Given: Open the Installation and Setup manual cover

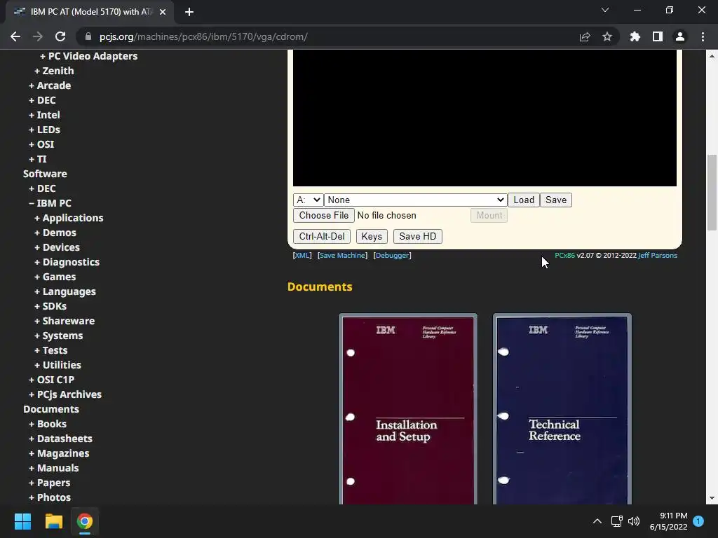Looking at the screenshot, I should pos(408,409).
